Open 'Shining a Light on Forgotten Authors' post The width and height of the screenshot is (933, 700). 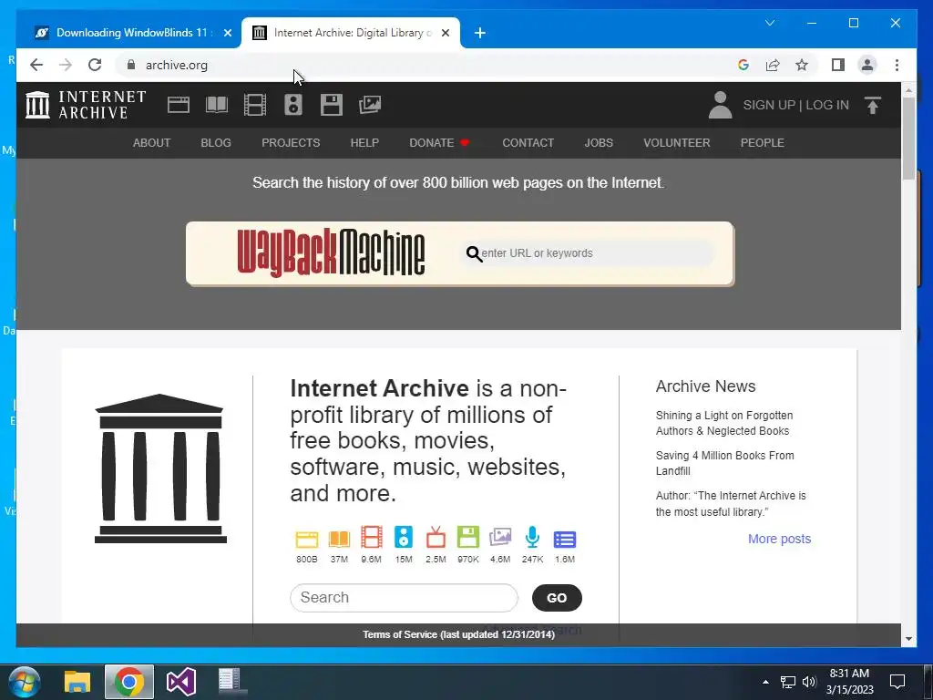[724, 423]
